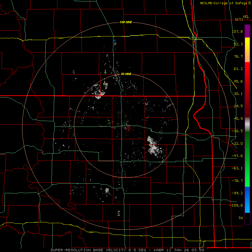Select the 30.1 scale value
The height and width of the screenshot is (252, 252).
[238, 94]
